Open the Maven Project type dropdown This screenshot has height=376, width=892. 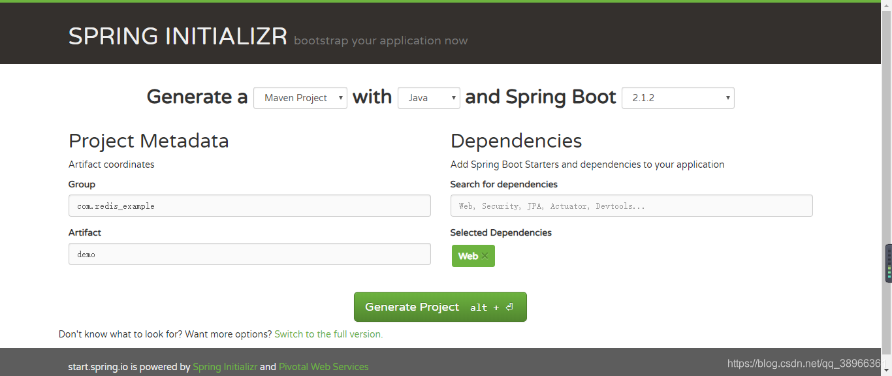(x=300, y=98)
